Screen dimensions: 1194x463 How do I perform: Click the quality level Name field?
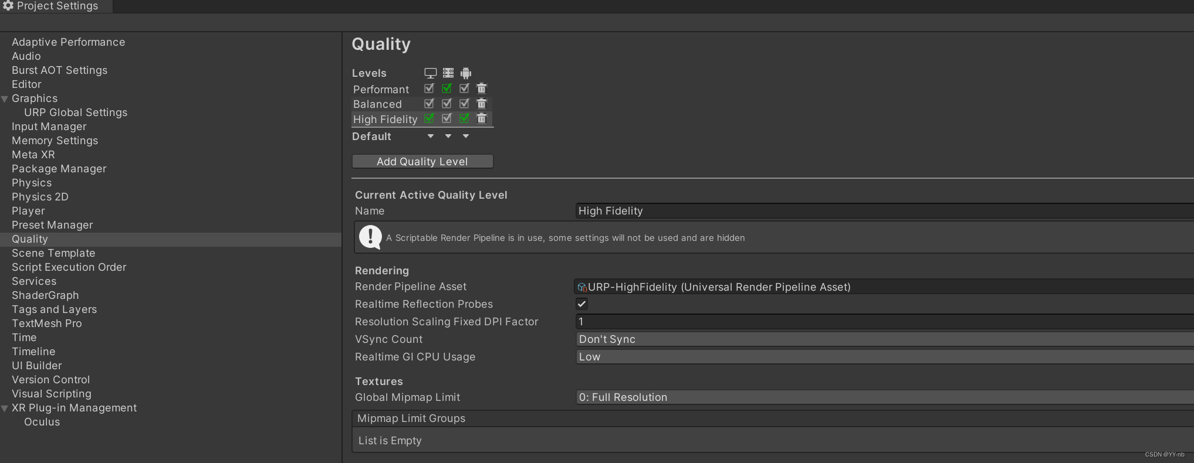coord(885,211)
